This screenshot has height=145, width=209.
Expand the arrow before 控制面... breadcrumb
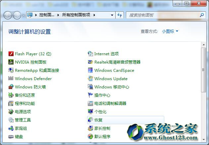click(36, 15)
